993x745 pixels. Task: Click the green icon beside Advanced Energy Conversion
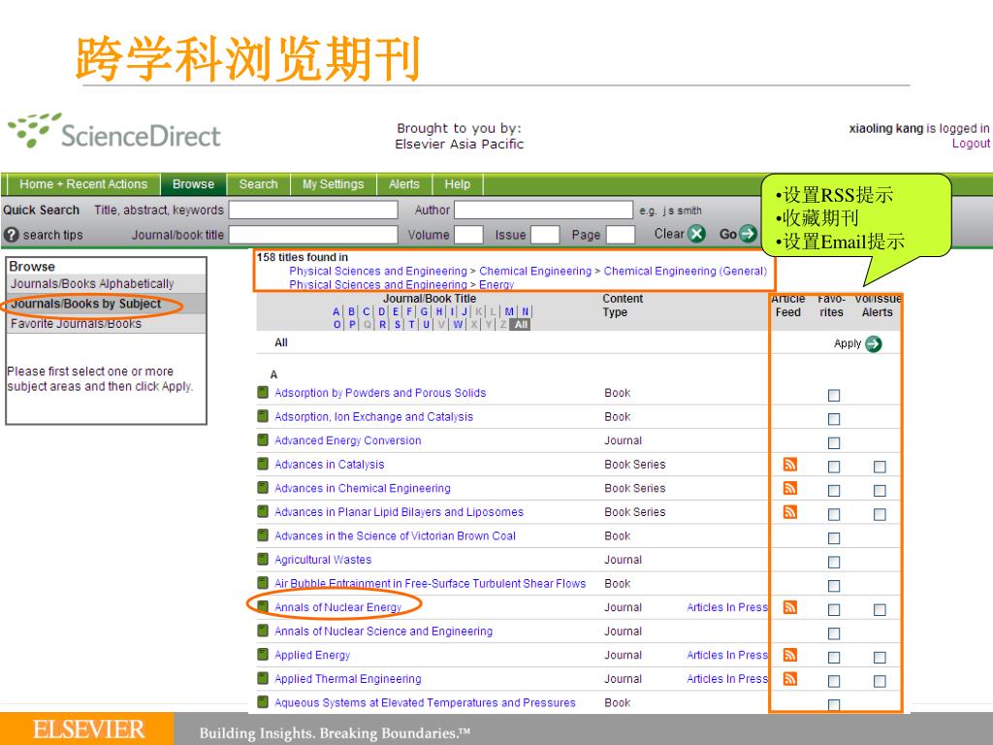(x=263, y=439)
